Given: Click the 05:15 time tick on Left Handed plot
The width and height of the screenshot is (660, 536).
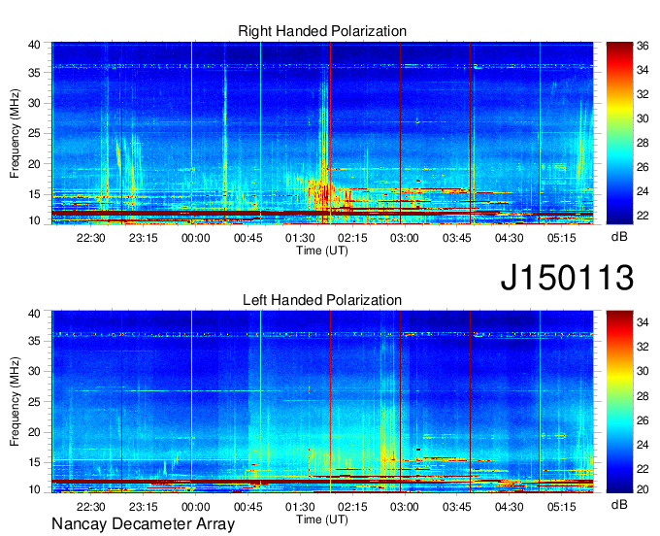Looking at the screenshot, I should (x=562, y=507).
